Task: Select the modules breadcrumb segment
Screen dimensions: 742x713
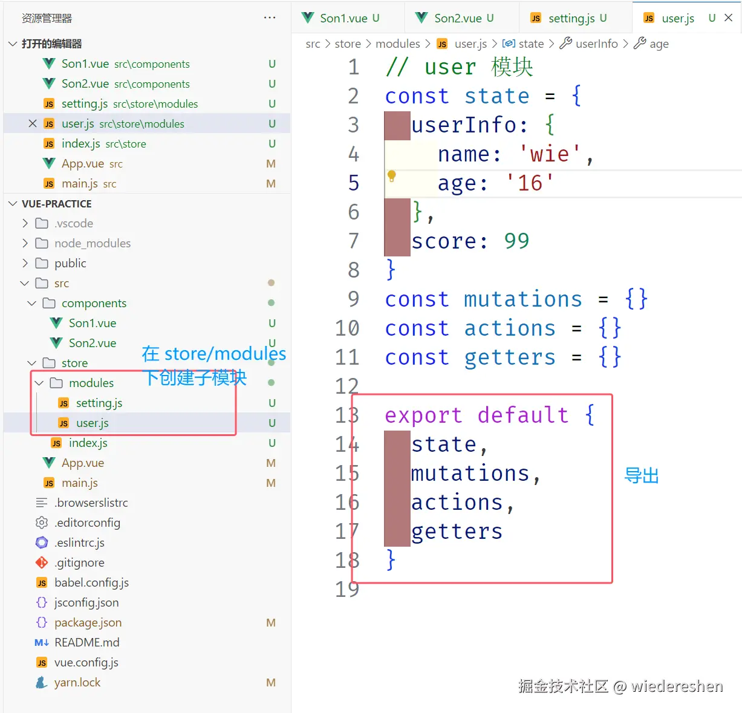Action: click(398, 44)
